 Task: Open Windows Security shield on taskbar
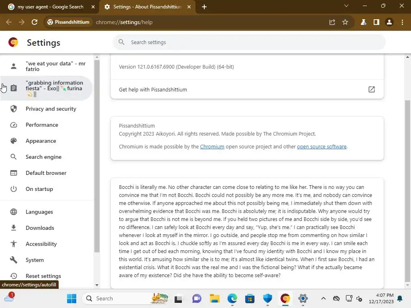point(268,298)
